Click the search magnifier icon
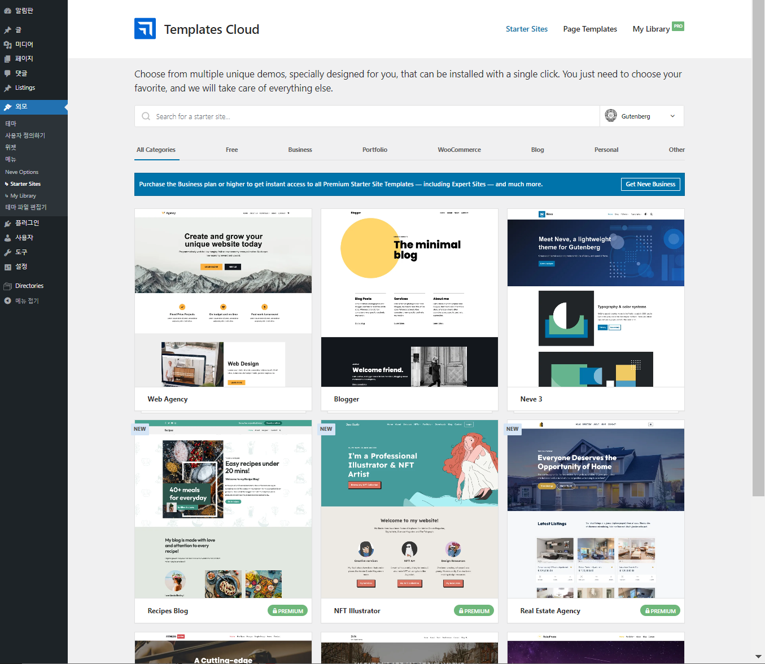765x664 pixels. (x=146, y=116)
